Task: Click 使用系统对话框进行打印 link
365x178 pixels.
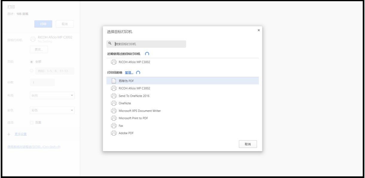Action: click(x=34, y=147)
